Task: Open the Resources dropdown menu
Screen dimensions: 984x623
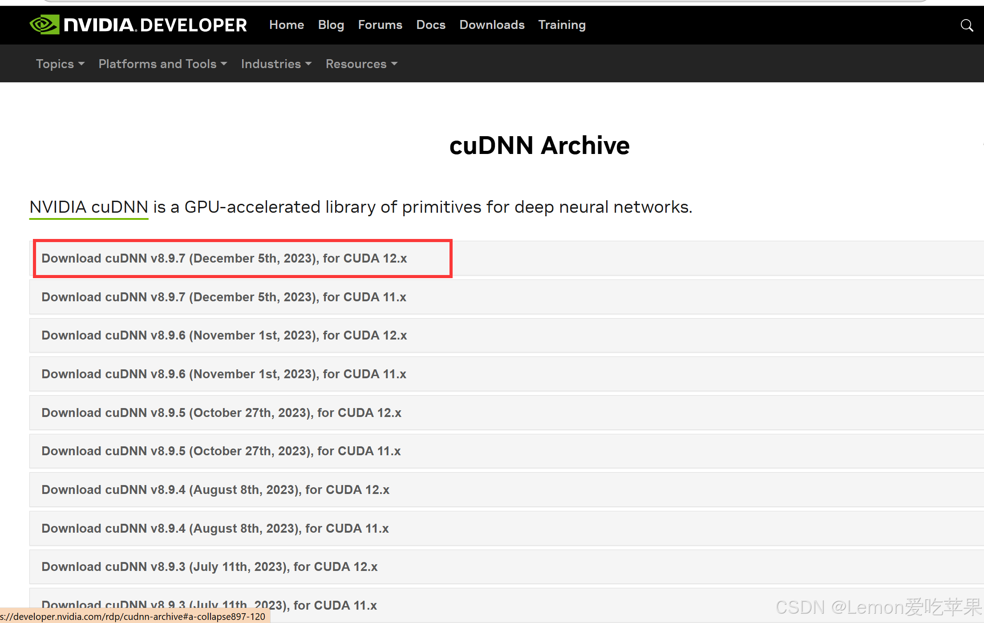Action: coord(361,64)
